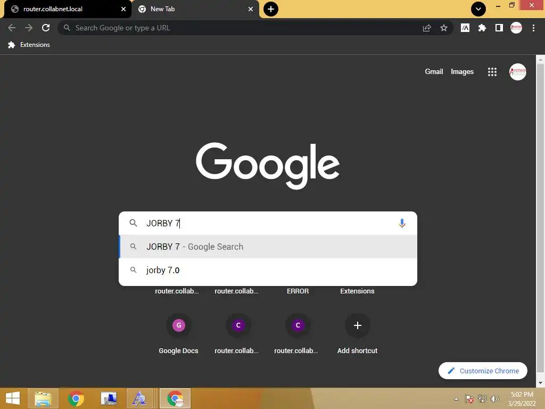
Task: Click Customize Chrome button
Action: point(483,371)
